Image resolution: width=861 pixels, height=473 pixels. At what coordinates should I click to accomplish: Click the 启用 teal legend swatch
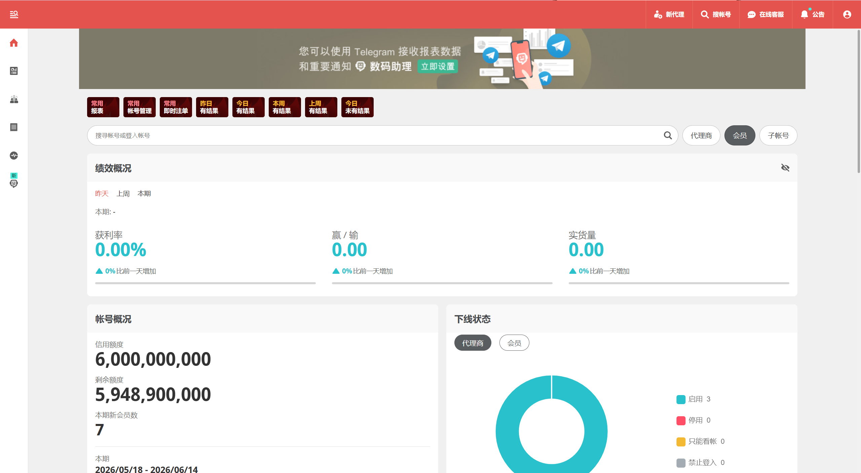681,399
